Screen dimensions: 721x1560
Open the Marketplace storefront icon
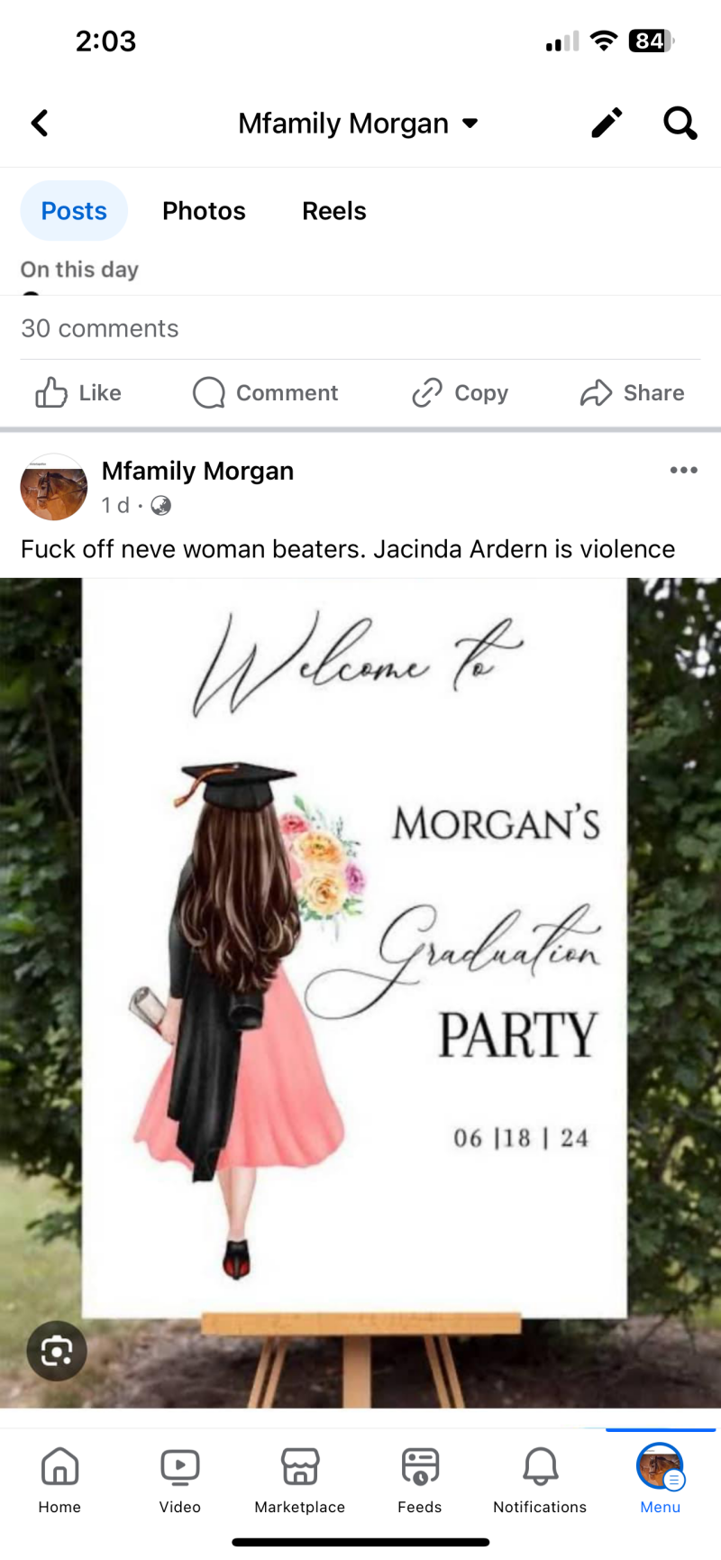[300, 1480]
